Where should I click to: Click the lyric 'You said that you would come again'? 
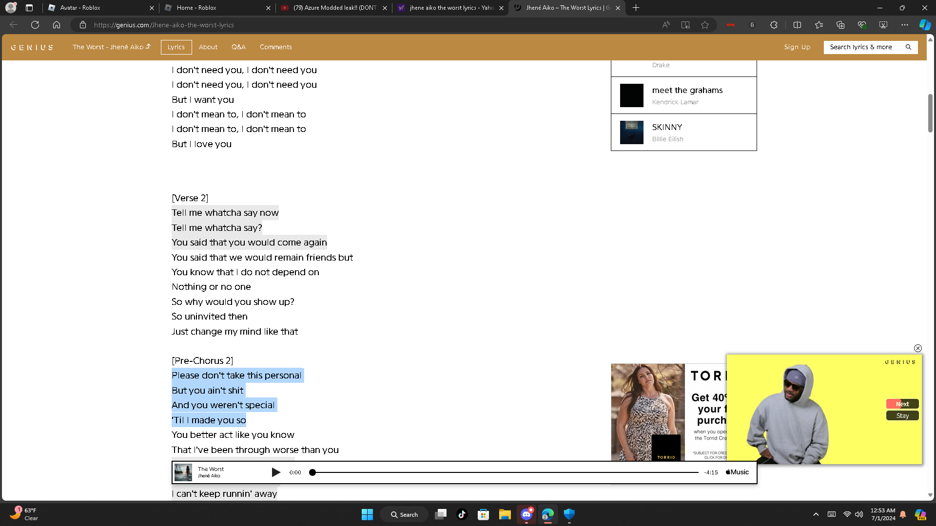tap(249, 243)
